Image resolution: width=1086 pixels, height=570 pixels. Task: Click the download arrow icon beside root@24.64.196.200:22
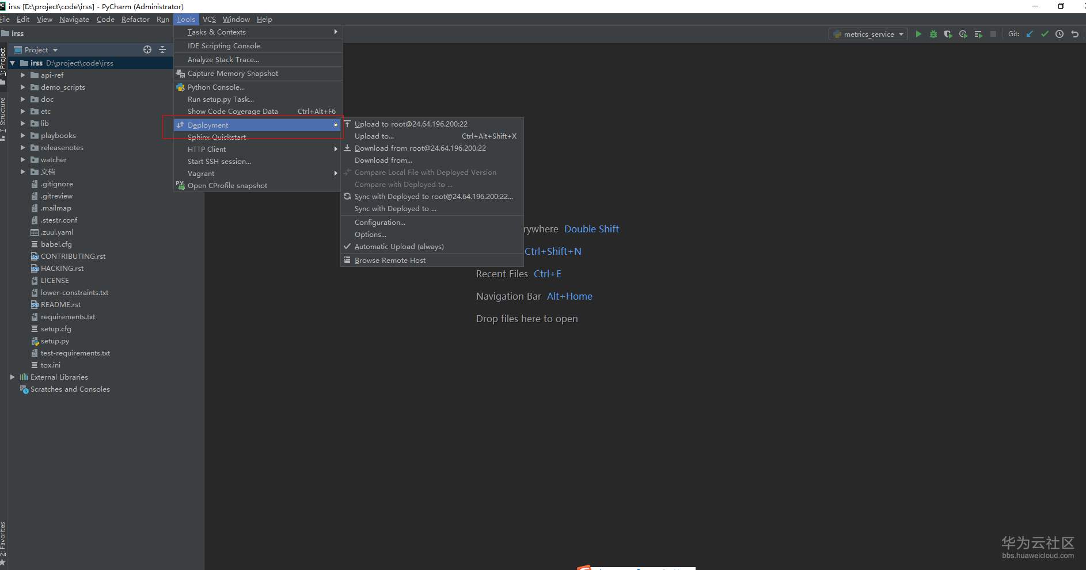(347, 148)
